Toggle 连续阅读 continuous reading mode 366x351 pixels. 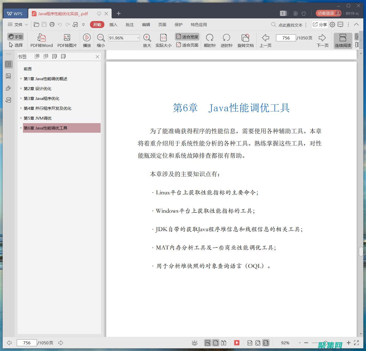pyautogui.click(x=343, y=40)
